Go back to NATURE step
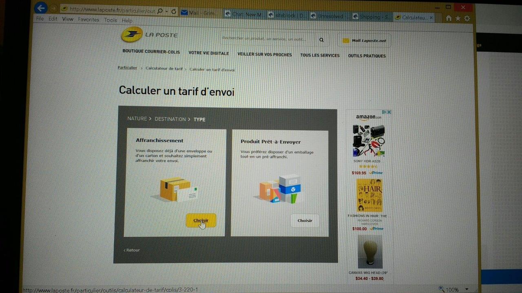522x293 pixels. pos(137,118)
